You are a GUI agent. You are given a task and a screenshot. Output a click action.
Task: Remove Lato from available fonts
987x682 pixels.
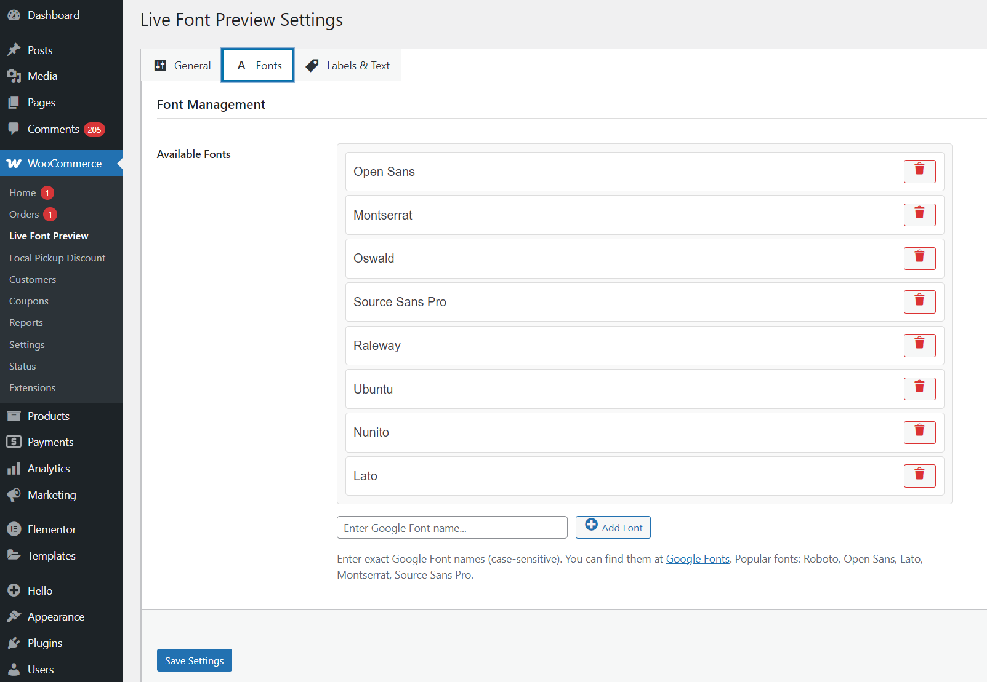click(x=919, y=475)
